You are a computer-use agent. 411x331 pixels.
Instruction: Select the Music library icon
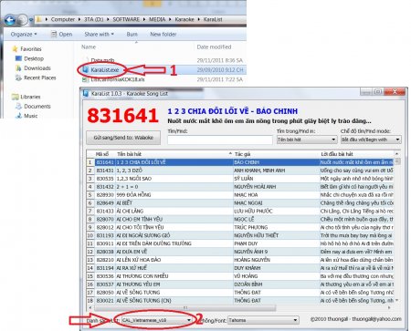coord(19,116)
